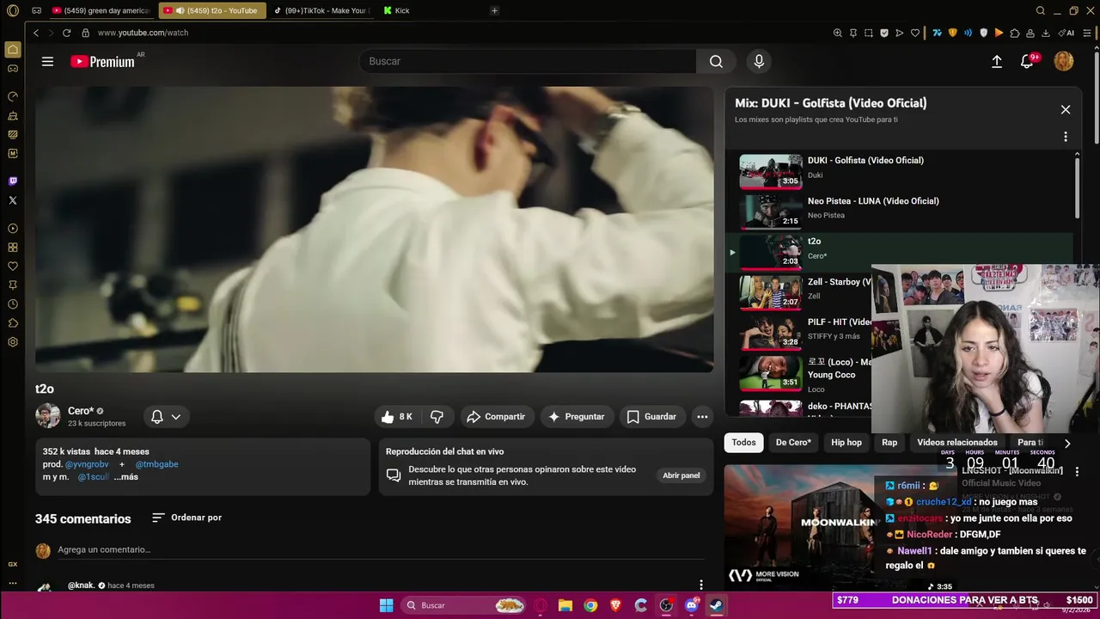Open three-dot menu on @knak. comment

pos(701,585)
